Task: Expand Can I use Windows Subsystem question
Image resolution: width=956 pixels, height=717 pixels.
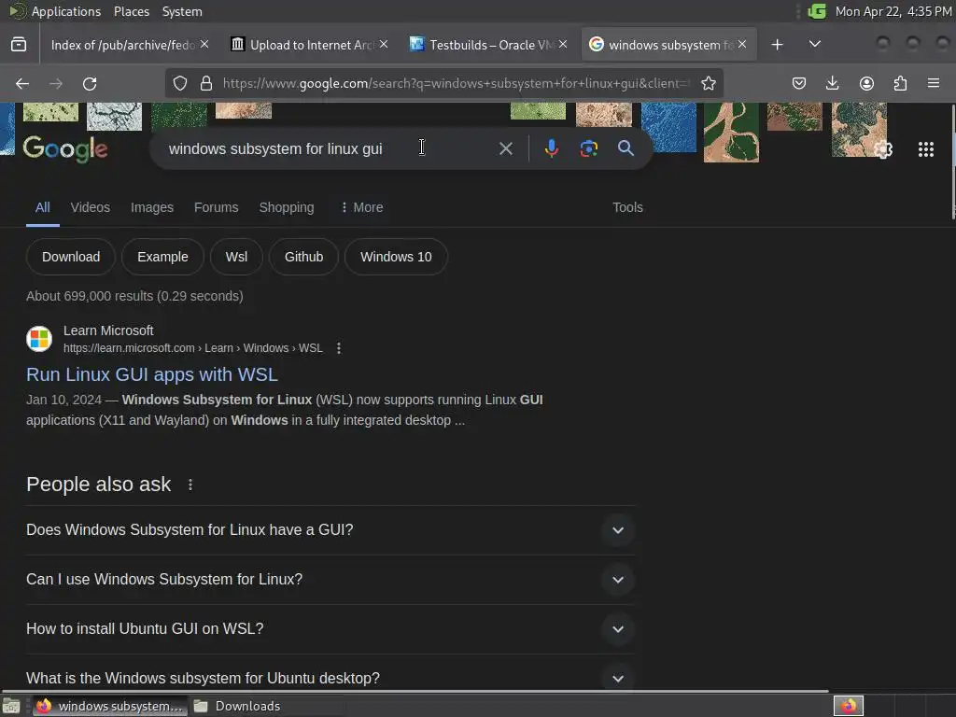Action: coord(330,579)
